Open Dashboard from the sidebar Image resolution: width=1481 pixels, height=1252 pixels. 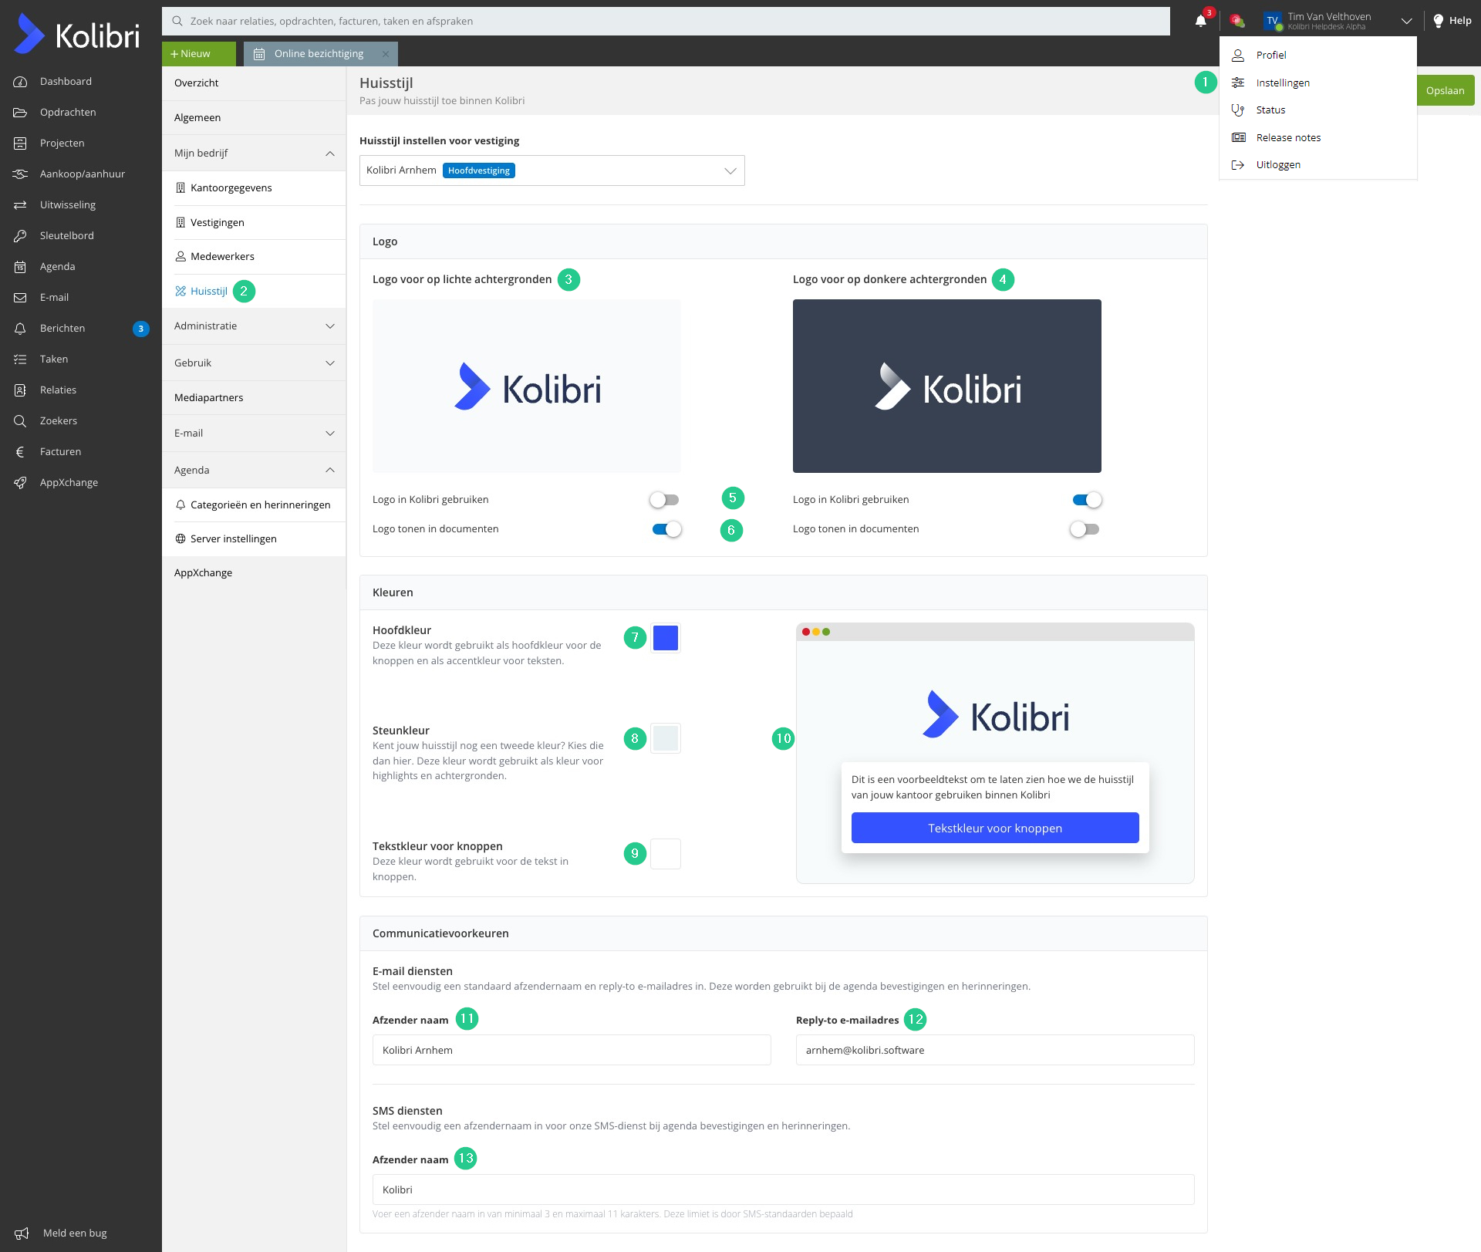(x=66, y=82)
